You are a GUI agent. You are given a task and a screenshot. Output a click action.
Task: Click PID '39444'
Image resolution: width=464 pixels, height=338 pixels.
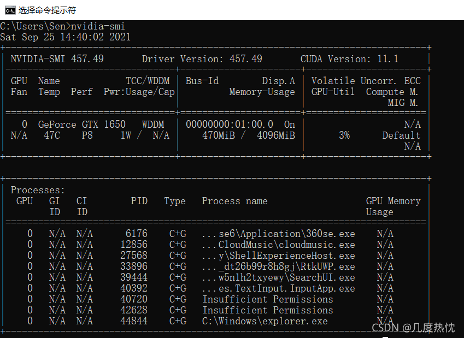point(134,277)
